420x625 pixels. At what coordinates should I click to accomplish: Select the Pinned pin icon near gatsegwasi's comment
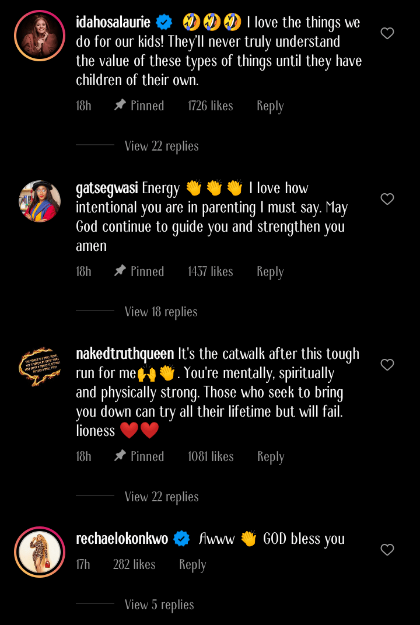pos(121,271)
